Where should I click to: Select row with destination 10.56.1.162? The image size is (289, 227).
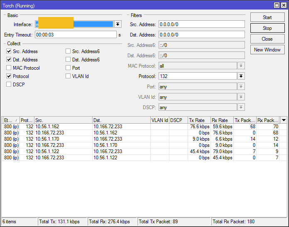144,133
